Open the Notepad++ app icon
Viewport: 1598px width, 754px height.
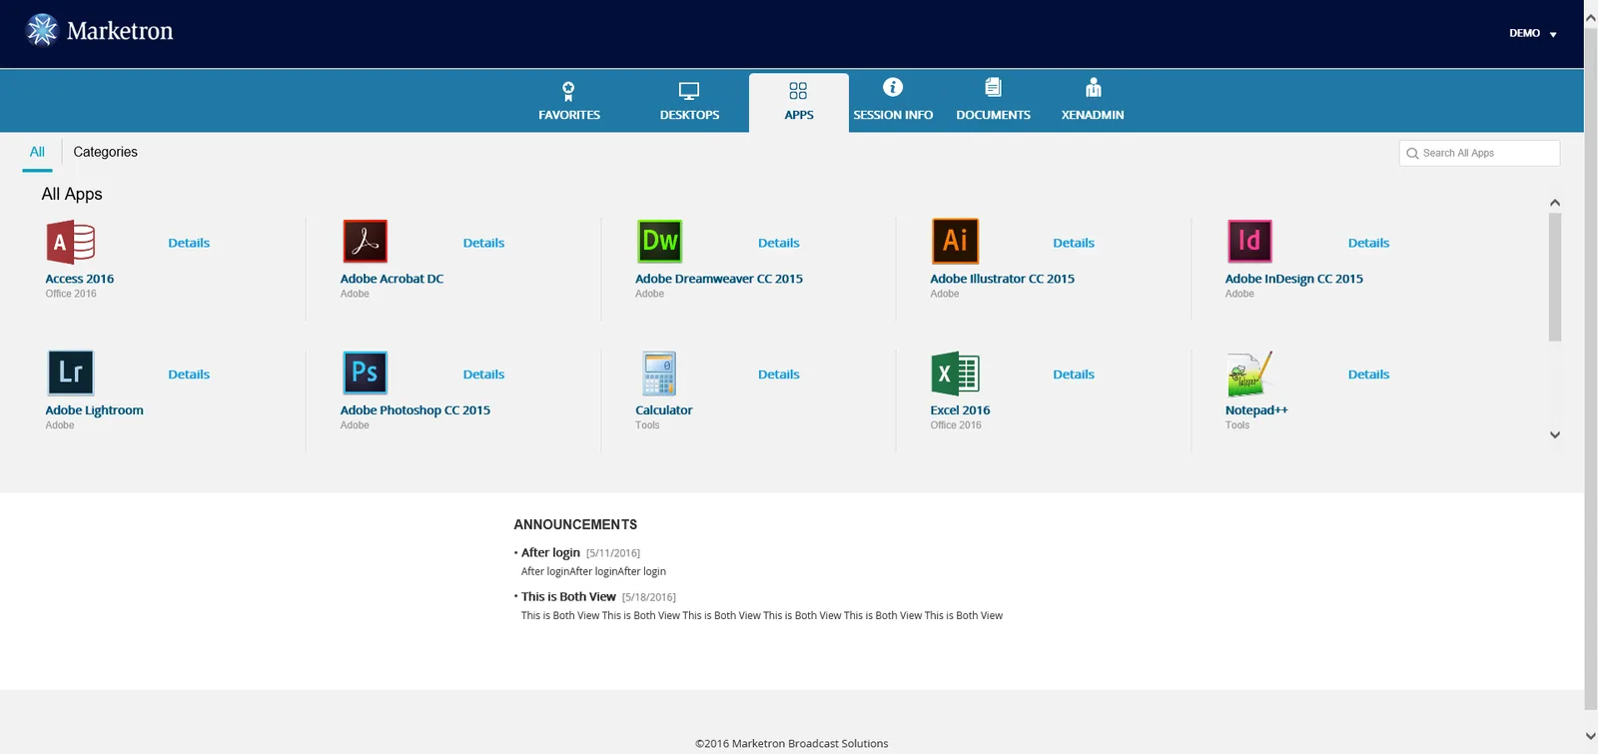1249,374
